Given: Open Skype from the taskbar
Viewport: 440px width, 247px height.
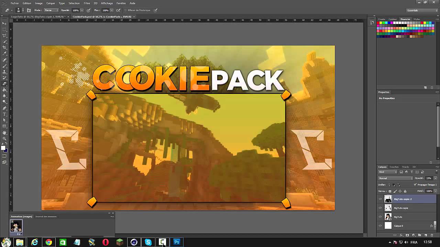Looking at the screenshot, I should tap(148, 242).
